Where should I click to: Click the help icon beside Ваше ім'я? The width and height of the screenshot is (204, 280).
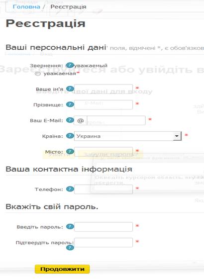[70, 89]
